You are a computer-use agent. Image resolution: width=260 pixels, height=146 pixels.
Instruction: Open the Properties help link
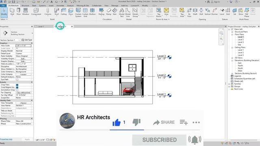(x=6, y=139)
